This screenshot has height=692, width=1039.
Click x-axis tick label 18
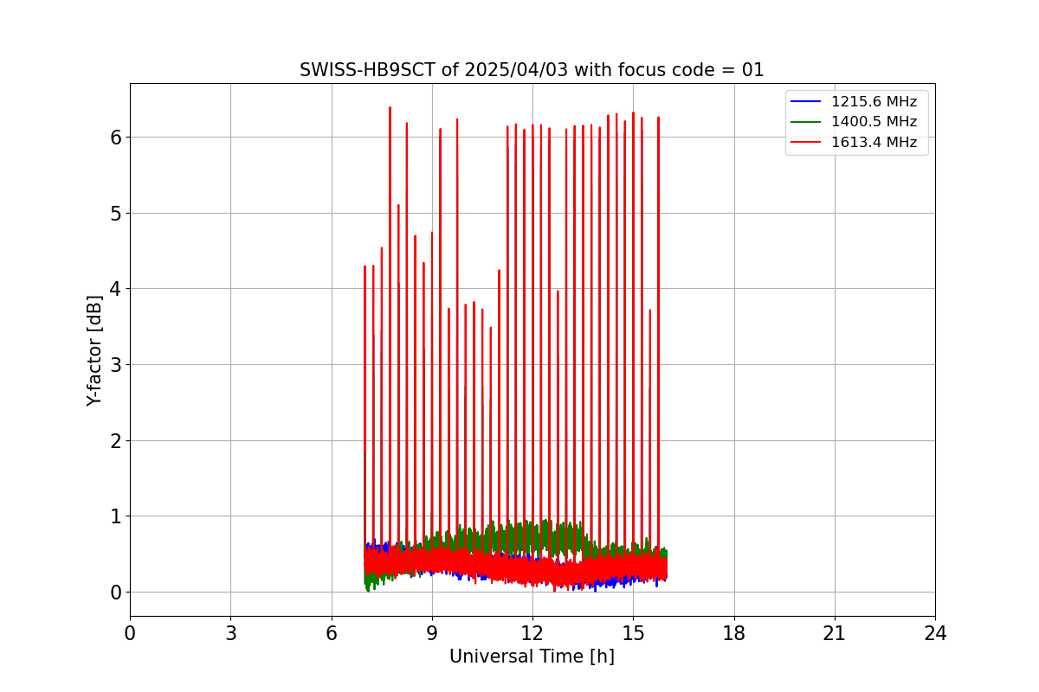(x=733, y=633)
